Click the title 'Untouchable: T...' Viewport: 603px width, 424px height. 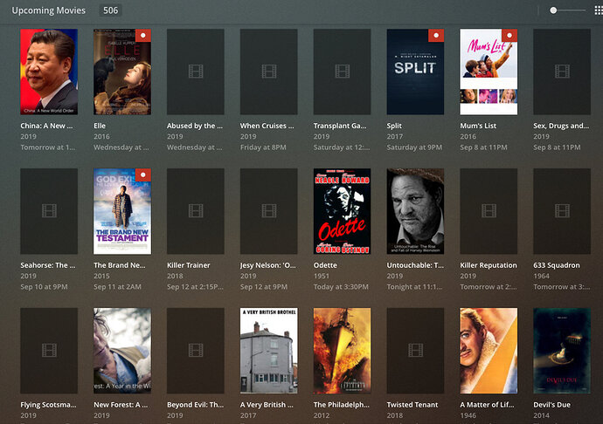(x=415, y=265)
